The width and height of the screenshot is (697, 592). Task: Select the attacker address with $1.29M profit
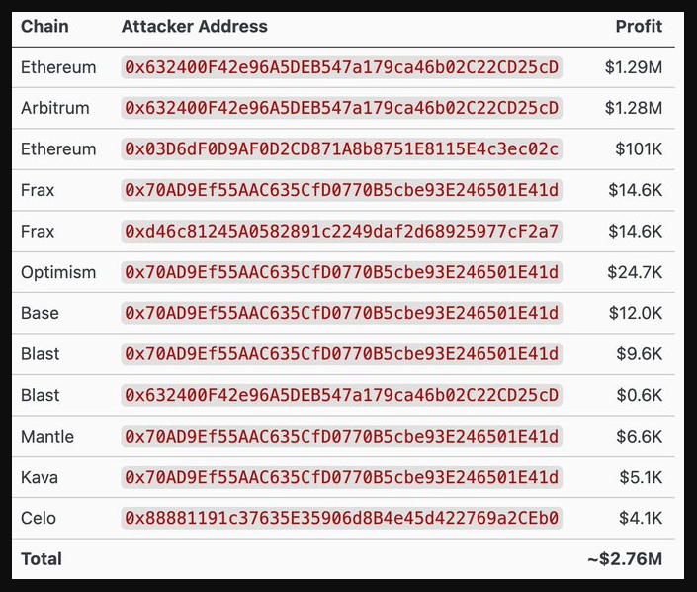341,67
